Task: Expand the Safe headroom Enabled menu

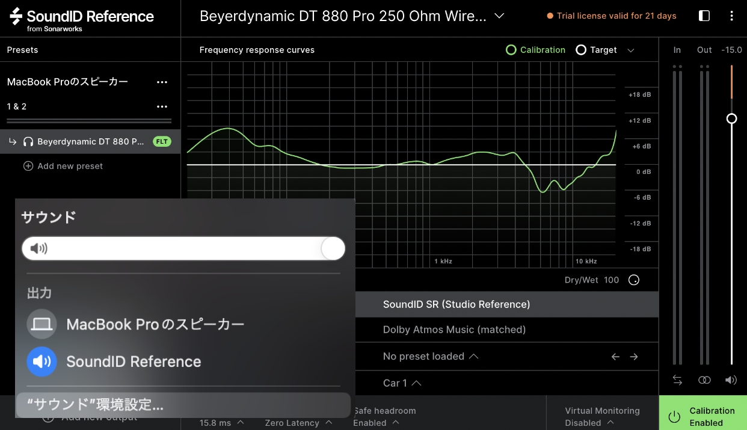Action: click(385, 417)
